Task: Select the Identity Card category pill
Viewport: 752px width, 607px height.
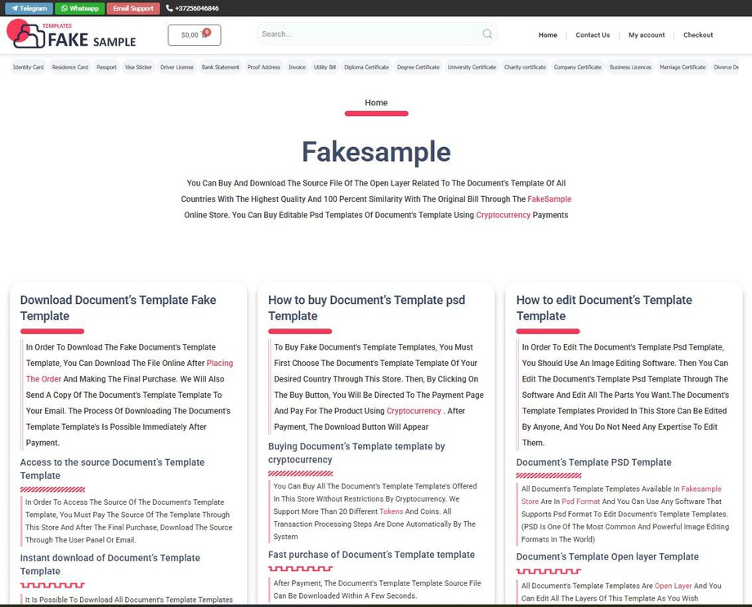Action: coord(29,67)
